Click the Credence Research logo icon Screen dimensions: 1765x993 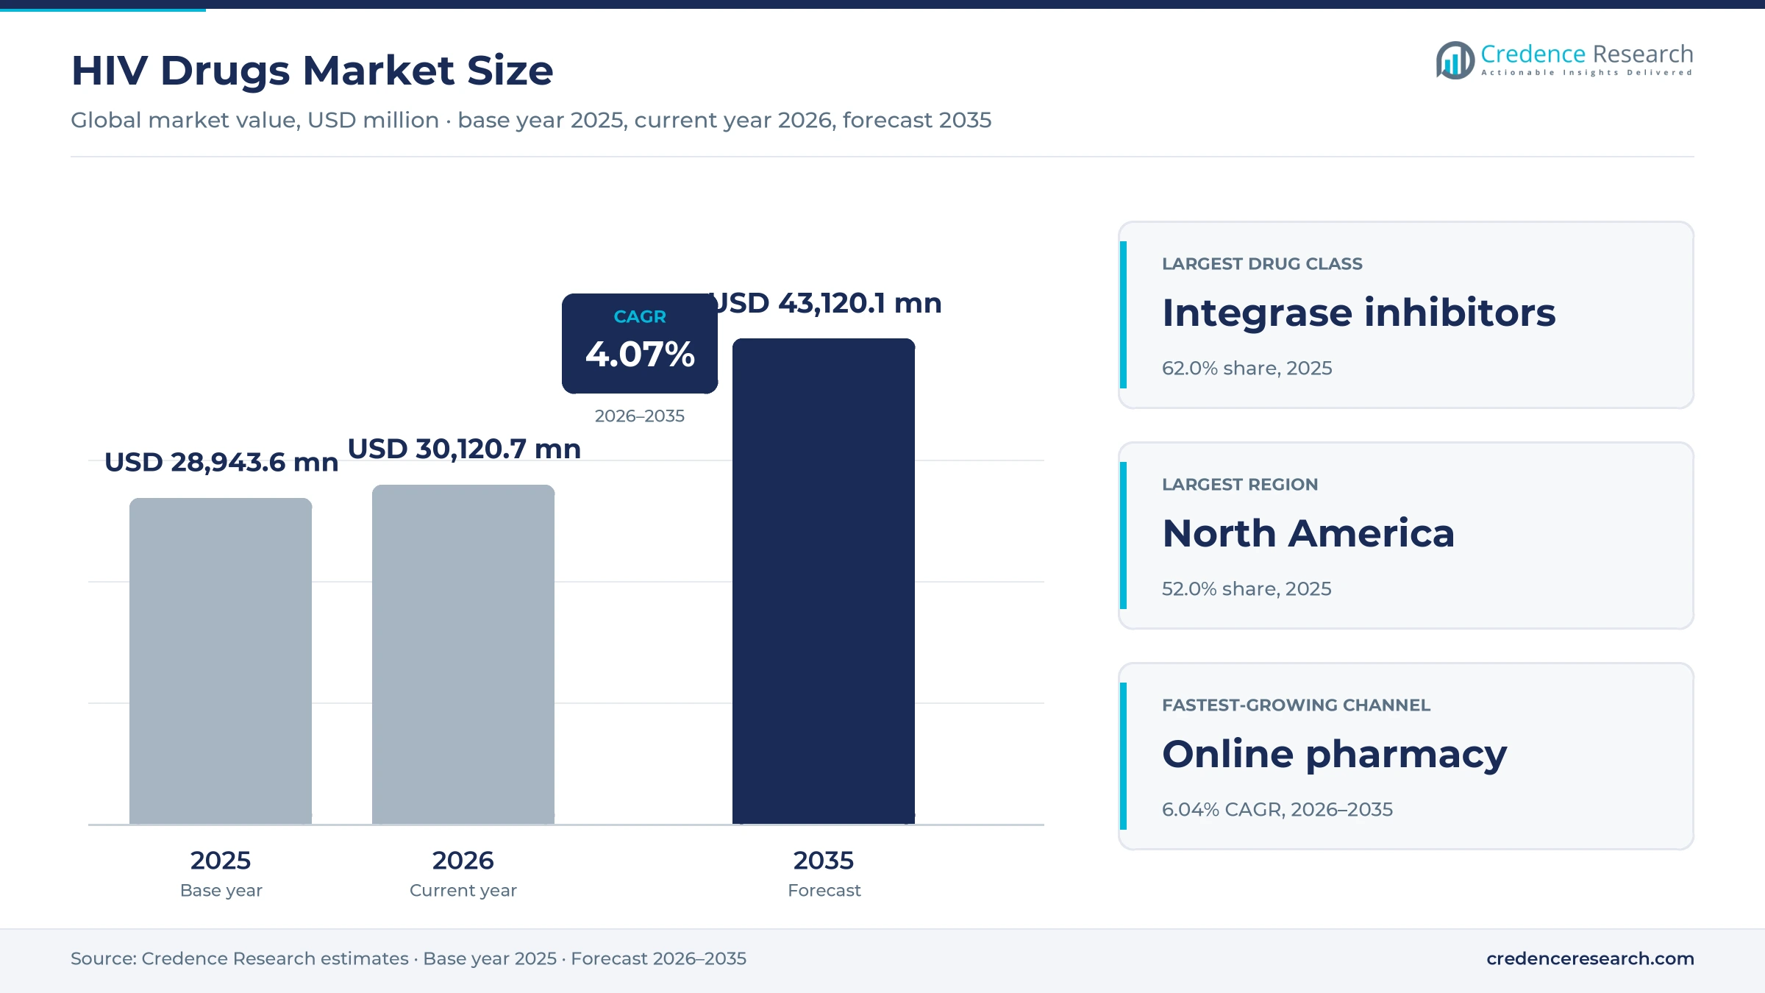(x=1455, y=60)
